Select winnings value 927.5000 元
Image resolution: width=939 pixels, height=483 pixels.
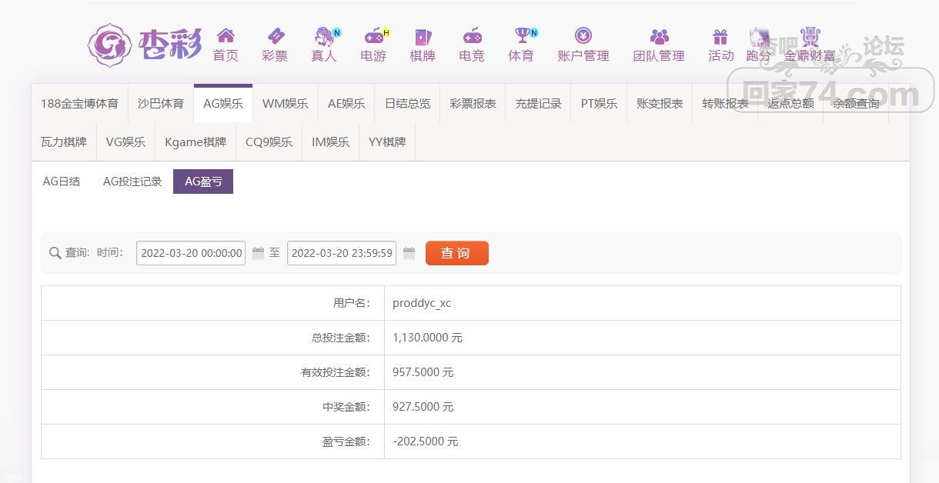click(423, 407)
